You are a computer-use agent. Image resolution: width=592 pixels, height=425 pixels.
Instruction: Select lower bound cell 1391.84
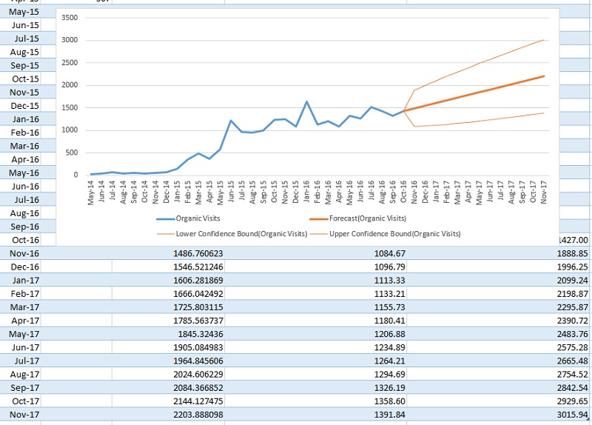coord(316,415)
